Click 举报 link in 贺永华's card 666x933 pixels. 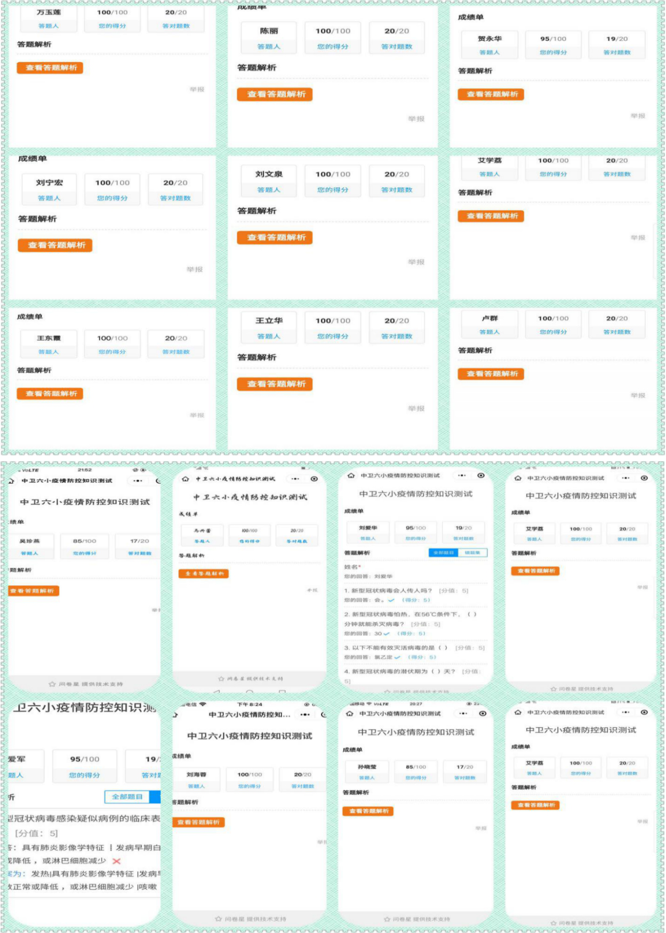click(638, 115)
